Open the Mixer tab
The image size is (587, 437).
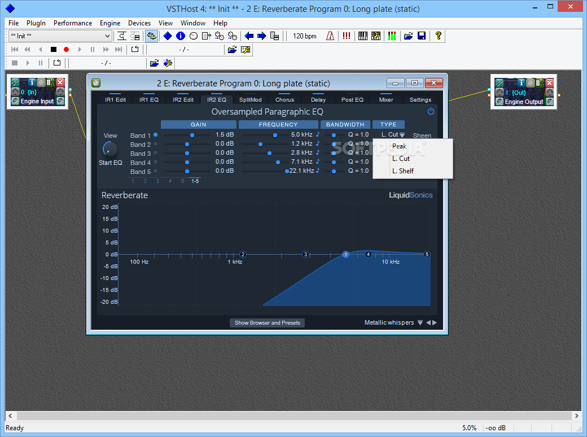(386, 99)
